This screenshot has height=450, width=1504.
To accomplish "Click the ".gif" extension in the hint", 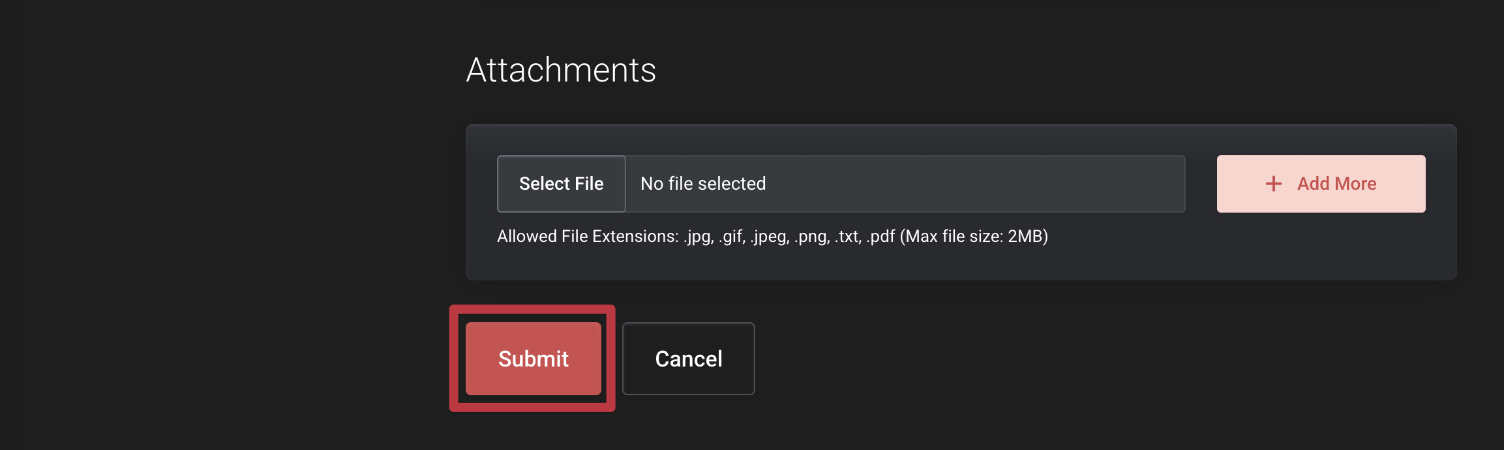I will point(732,236).
